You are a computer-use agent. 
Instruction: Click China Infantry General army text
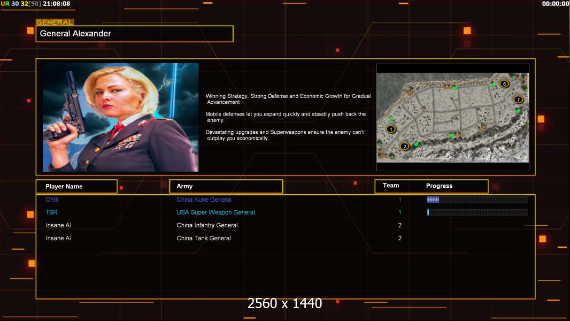point(207,225)
